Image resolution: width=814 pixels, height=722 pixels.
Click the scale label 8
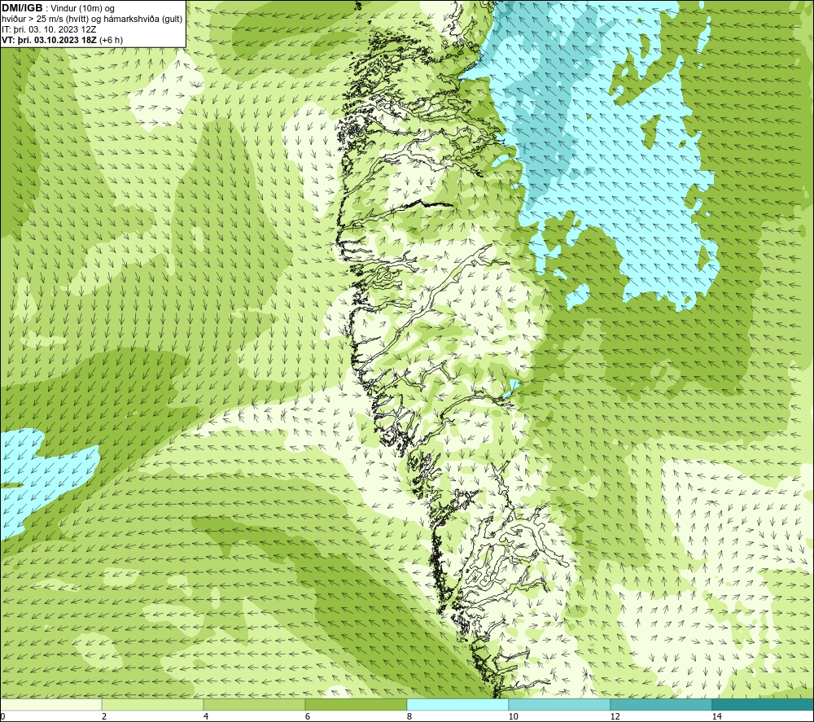409,716
